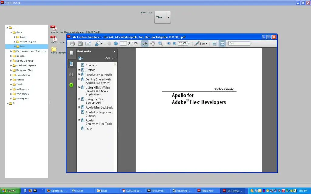Viewport: 311px width, 194px height.
Task: Select the tuts folder in tree
Action: click(22, 46)
